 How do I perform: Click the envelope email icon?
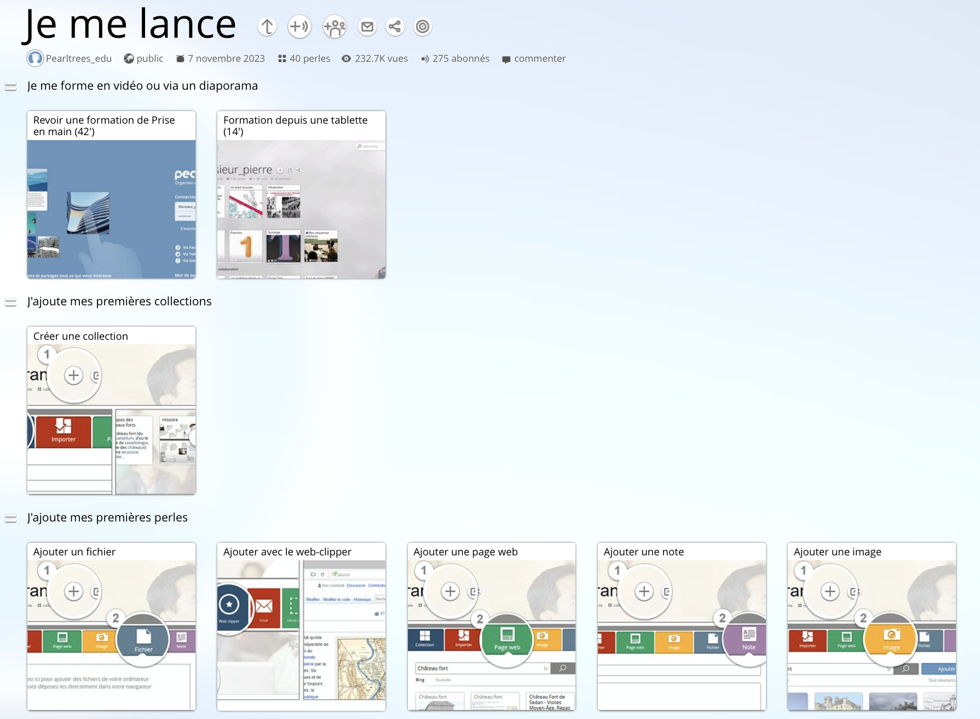(367, 27)
